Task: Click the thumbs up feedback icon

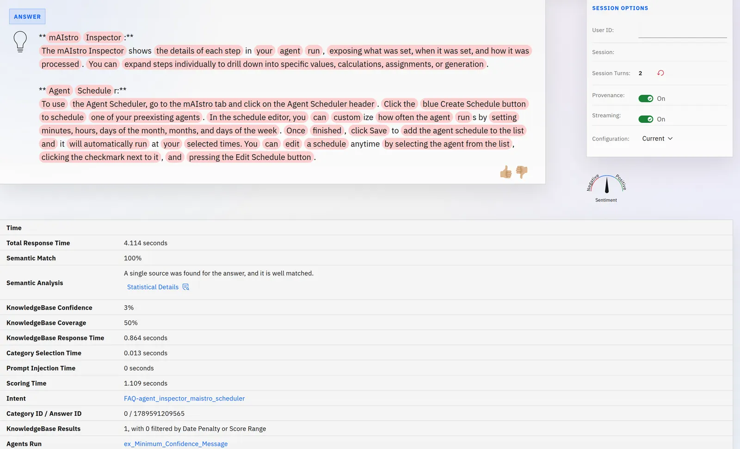Action: pos(506,172)
